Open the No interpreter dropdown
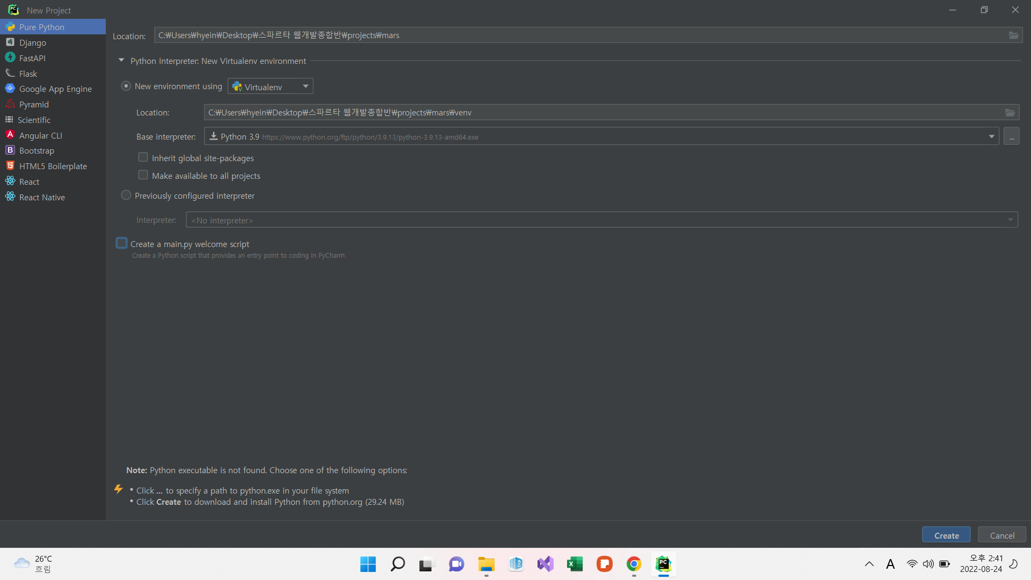The width and height of the screenshot is (1031, 580). point(601,220)
